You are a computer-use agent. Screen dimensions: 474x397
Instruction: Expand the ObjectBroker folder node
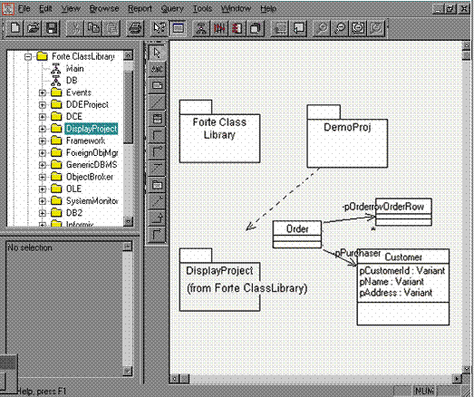pyautogui.click(x=43, y=177)
